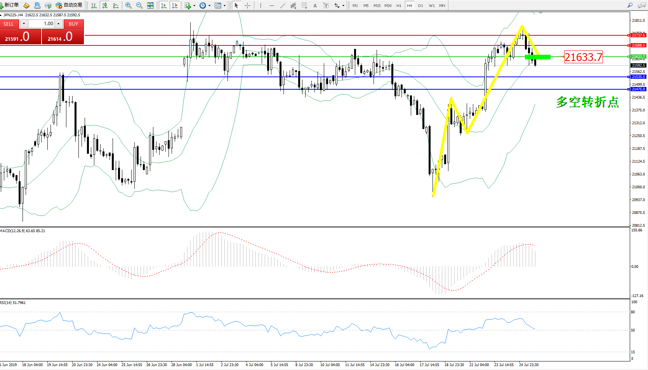Increase lot volume with up arrow
Image resolution: width=648 pixels, height=370 pixels.
[58, 24]
